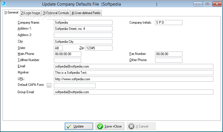The image size is (223, 132).
Task: Switch to the 1) General tab
Action: pos(11,12)
